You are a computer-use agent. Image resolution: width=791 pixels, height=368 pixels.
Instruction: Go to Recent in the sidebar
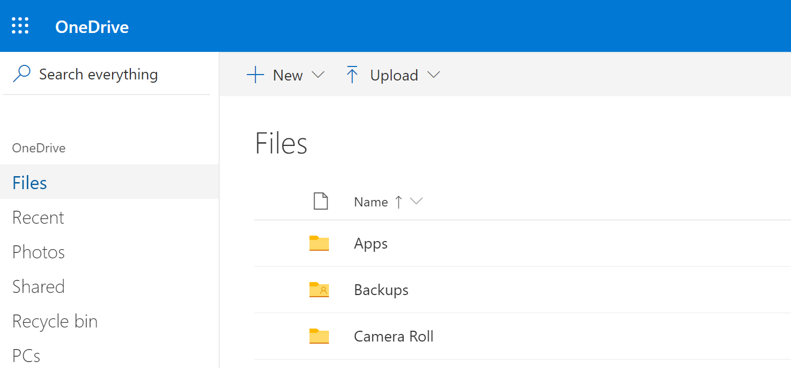click(x=38, y=218)
